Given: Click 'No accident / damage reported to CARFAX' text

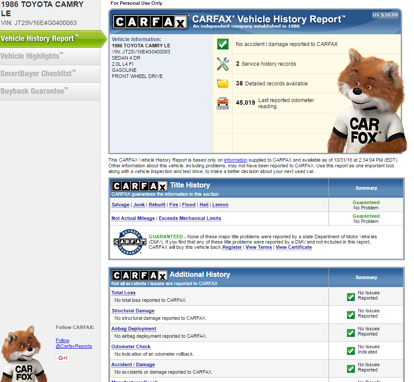Looking at the screenshot, I should (287, 44).
